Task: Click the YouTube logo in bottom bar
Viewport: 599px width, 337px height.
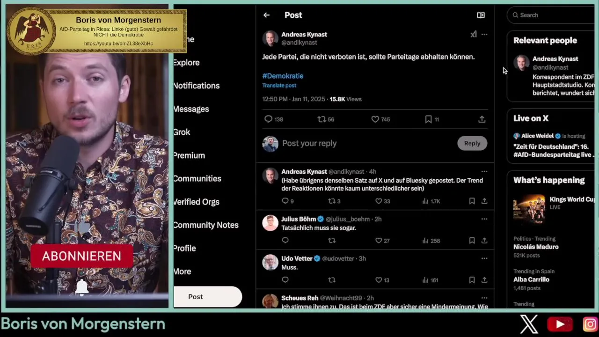Action: pyautogui.click(x=560, y=324)
